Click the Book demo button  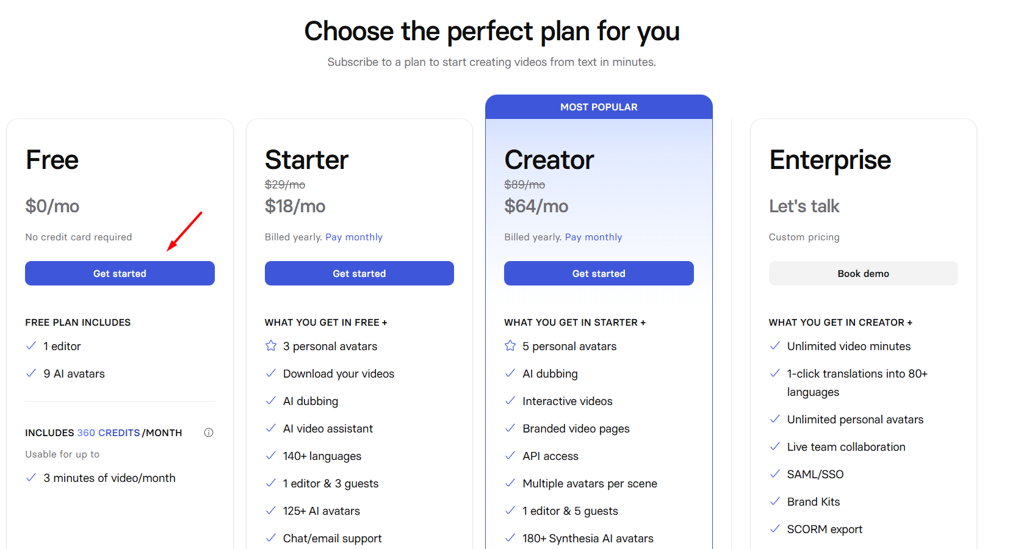pos(864,273)
